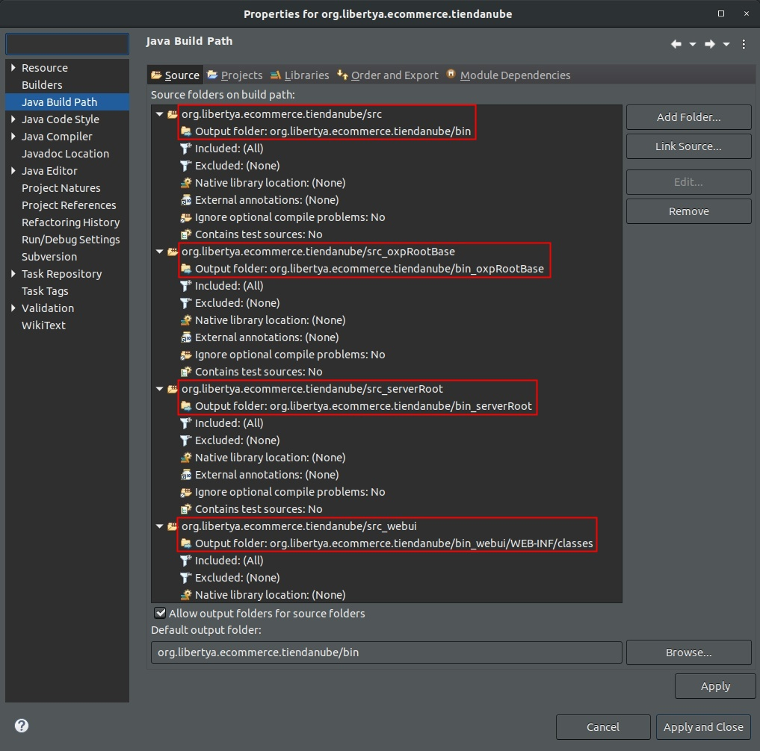
Task: Click External annotations icon under src
Action: pyautogui.click(x=186, y=200)
